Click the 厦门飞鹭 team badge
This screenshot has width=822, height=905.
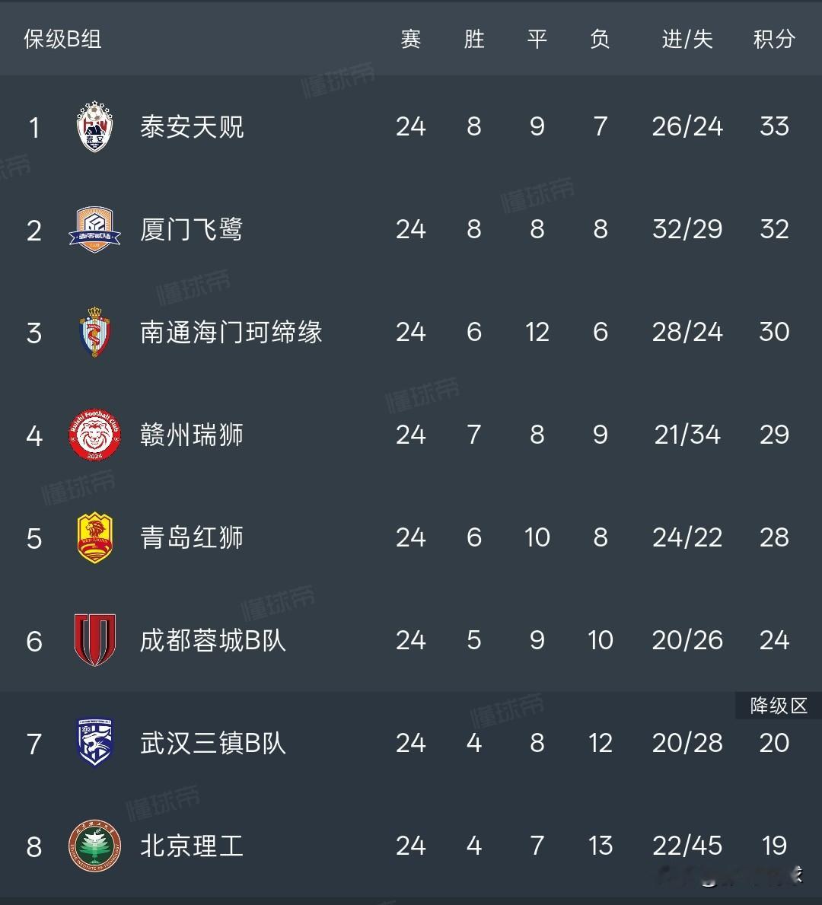click(x=94, y=230)
